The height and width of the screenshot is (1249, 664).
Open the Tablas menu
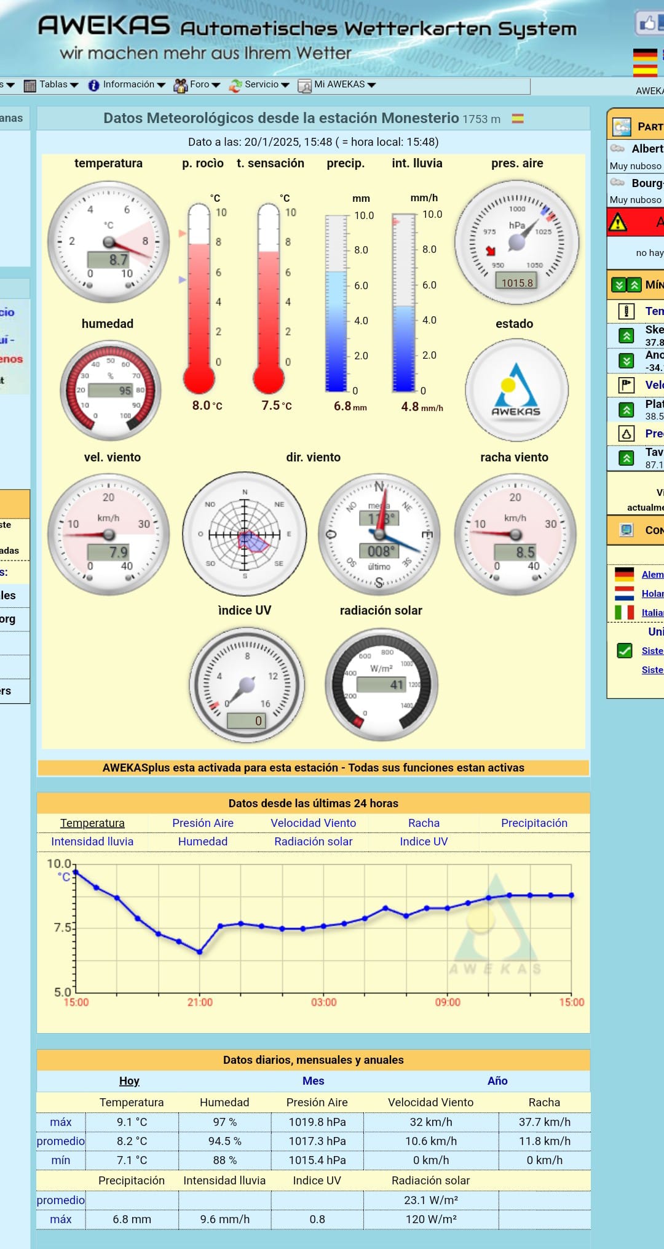53,84
